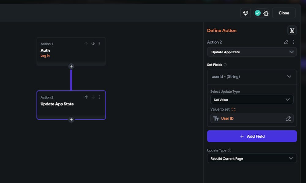Select the Action 1 Auth card
The width and height of the screenshot is (306, 183).
click(x=71, y=51)
